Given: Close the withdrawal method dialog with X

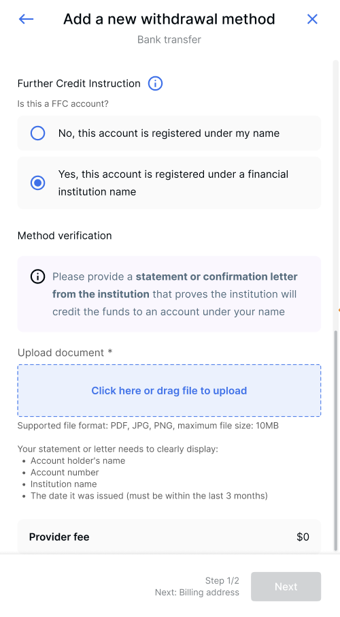Looking at the screenshot, I should pos(312,19).
